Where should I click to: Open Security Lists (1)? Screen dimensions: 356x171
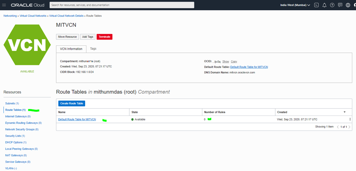pyautogui.click(x=15, y=136)
